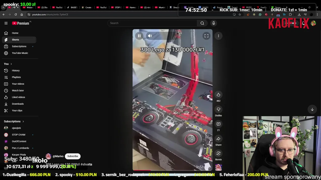Open the sound source thumbnail
This screenshot has height=180, width=321.
(x=218, y=167)
